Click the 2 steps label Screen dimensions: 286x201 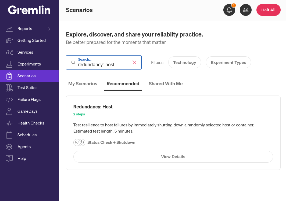[x=79, y=114]
